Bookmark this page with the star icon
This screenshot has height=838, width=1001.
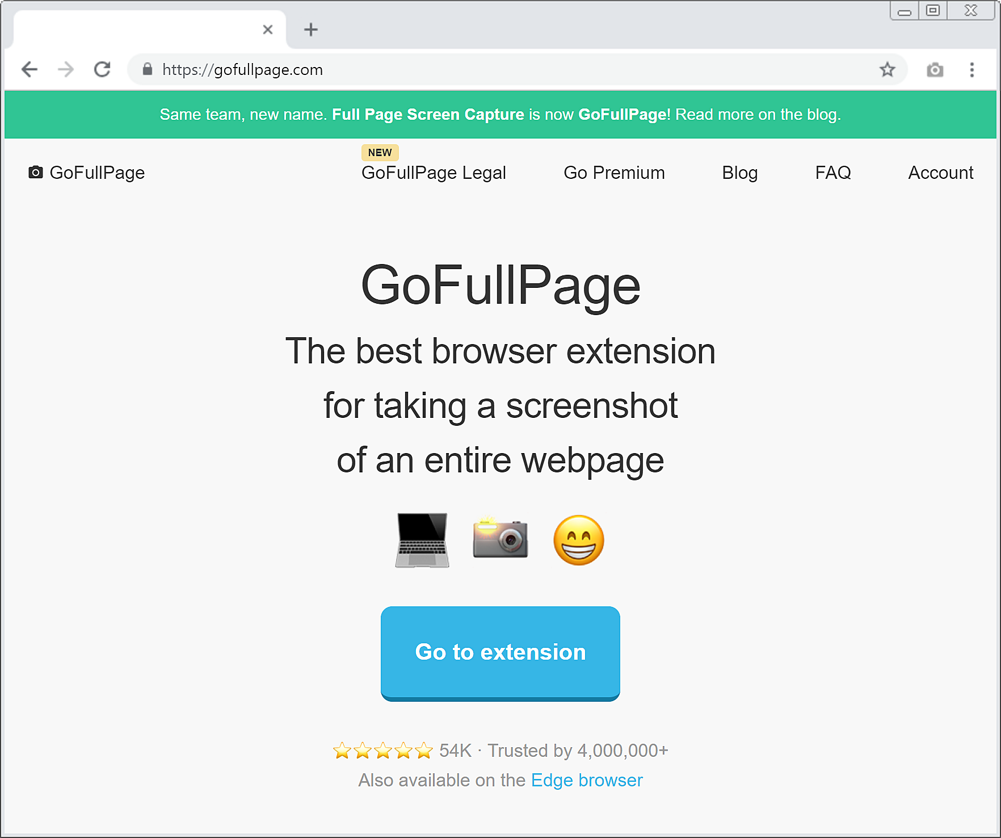pyautogui.click(x=888, y=70)
